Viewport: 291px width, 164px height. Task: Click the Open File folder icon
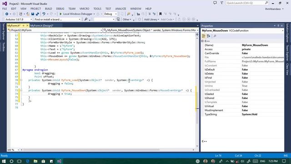(28, 14)
